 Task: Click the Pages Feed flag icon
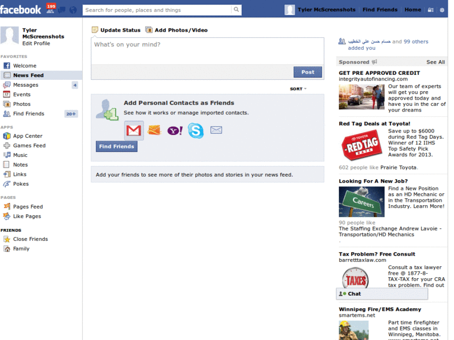(7, 206)
